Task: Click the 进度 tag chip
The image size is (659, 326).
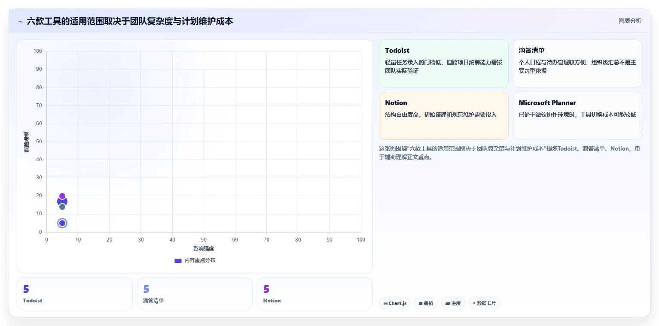Action: 453,303
